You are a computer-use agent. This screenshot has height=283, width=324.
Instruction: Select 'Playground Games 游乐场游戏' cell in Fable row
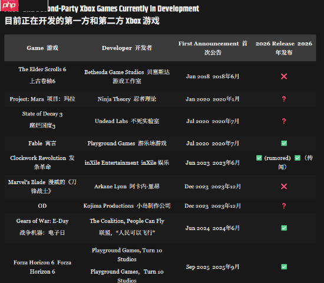point(127,143)
